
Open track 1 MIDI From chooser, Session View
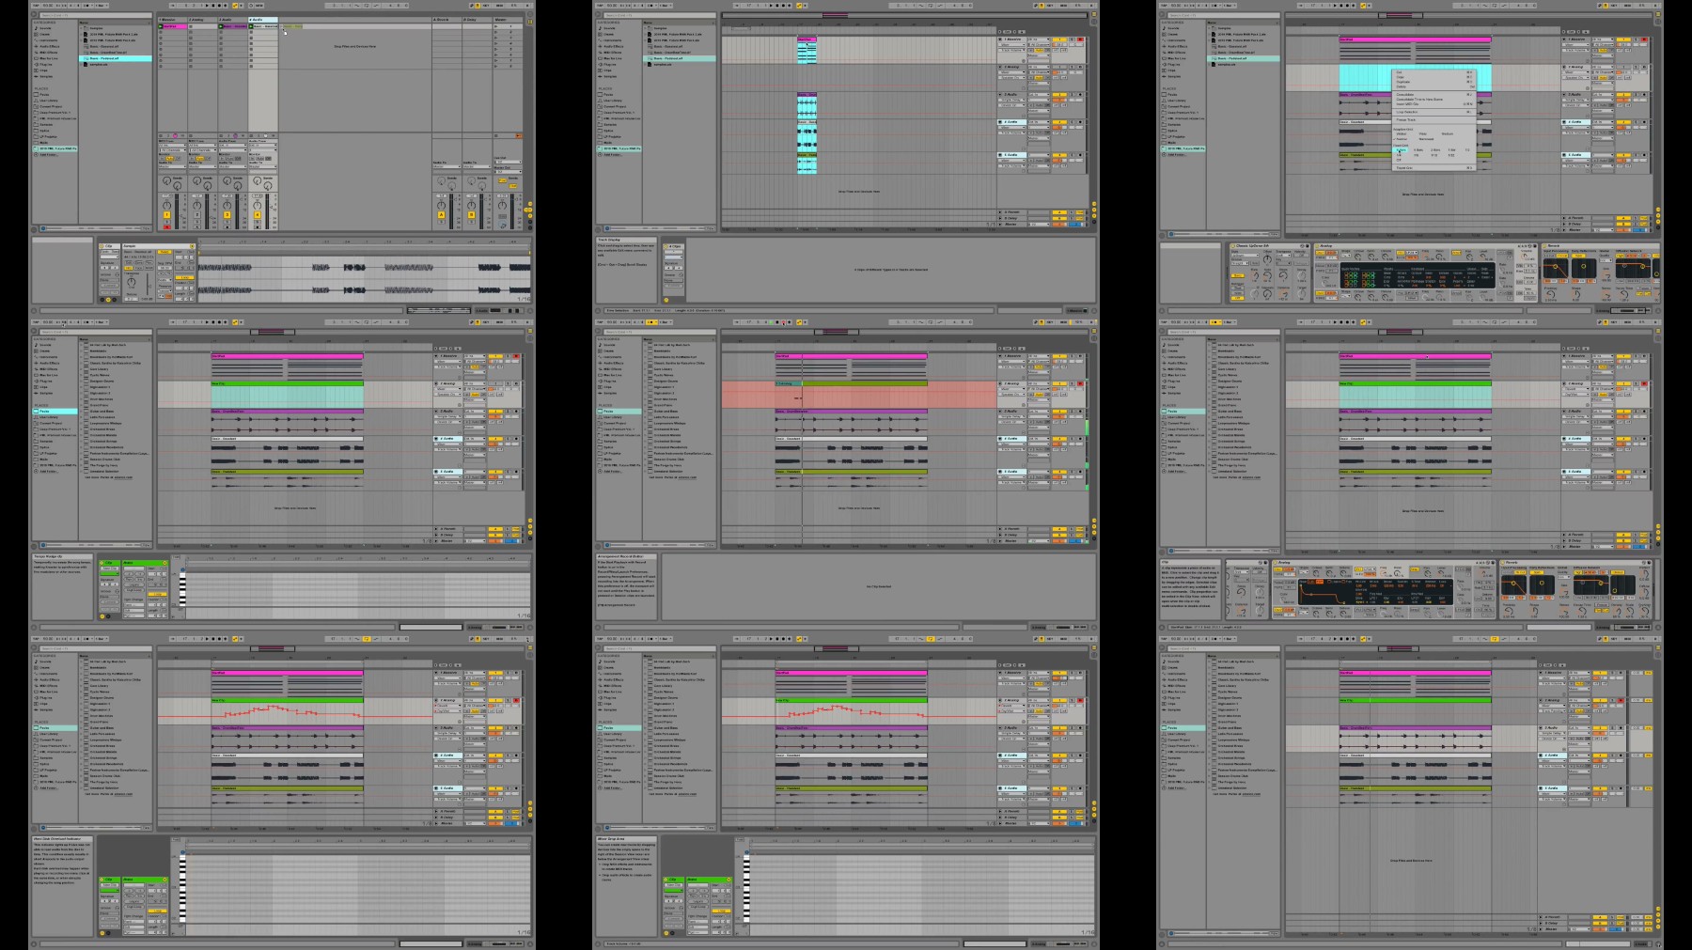173,145
